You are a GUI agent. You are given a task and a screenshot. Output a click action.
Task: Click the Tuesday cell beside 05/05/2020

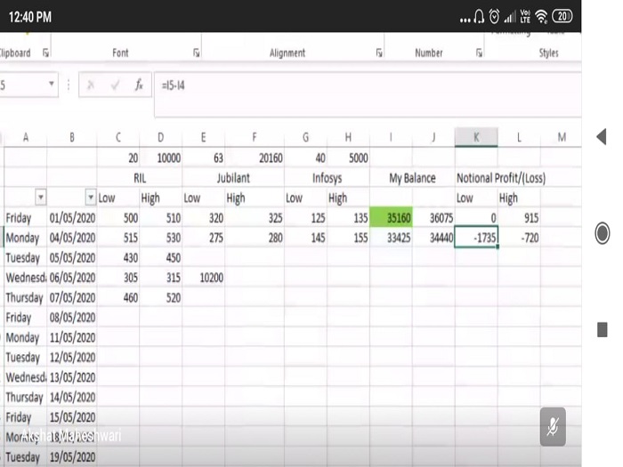tap(26, 257)
